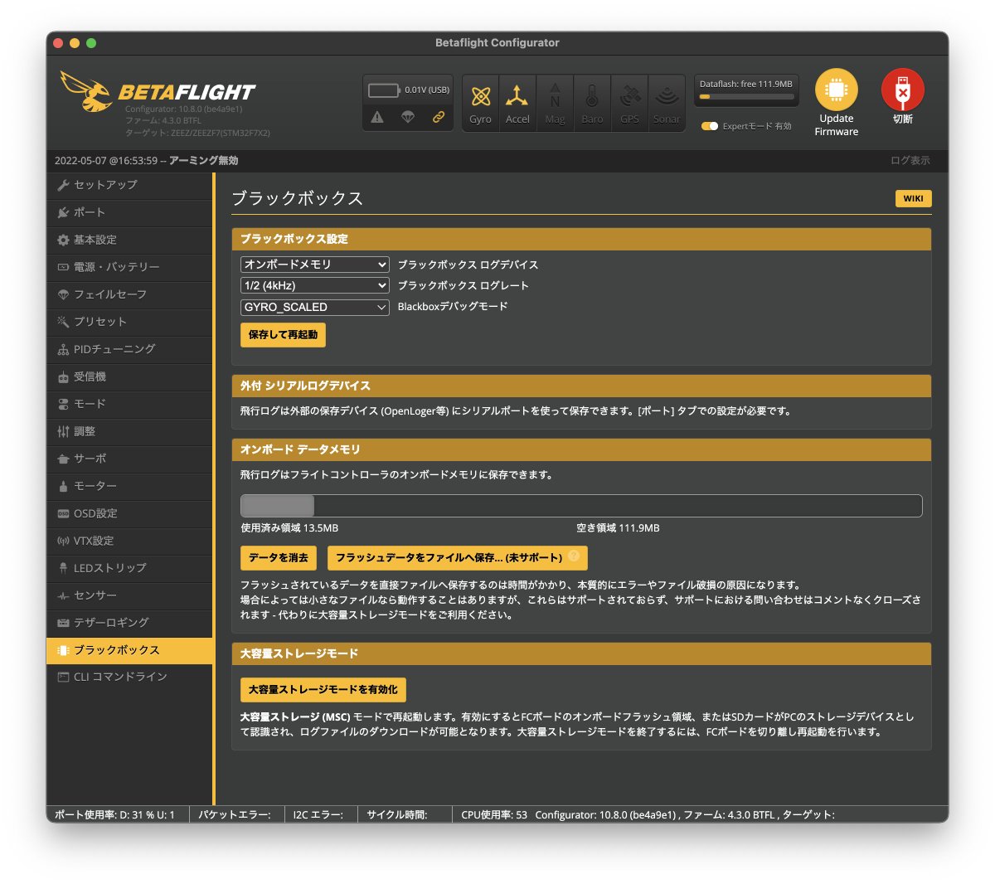Click the ポート使用率 status entry
This screenshot has width=995, height=884.
(x=114, y=815)
